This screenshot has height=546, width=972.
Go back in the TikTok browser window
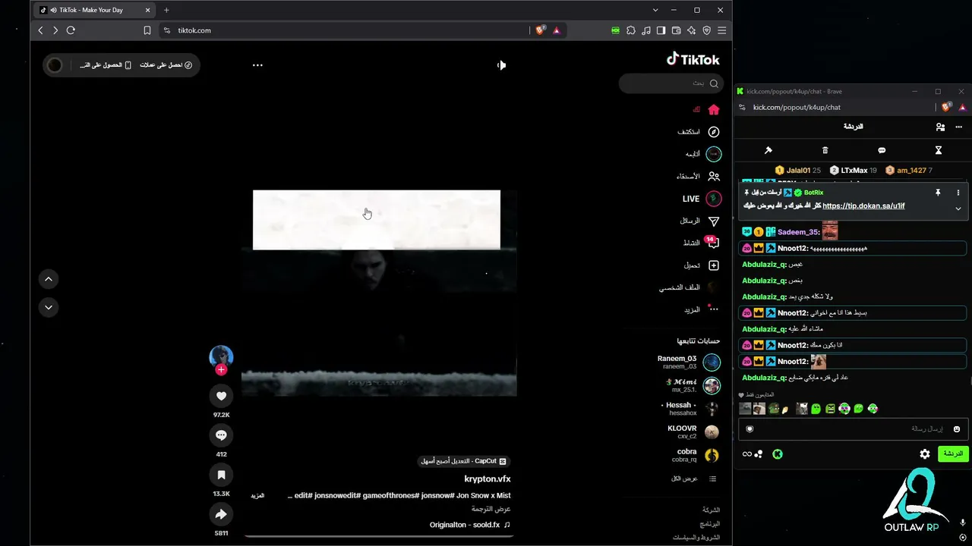click(40, 30)
